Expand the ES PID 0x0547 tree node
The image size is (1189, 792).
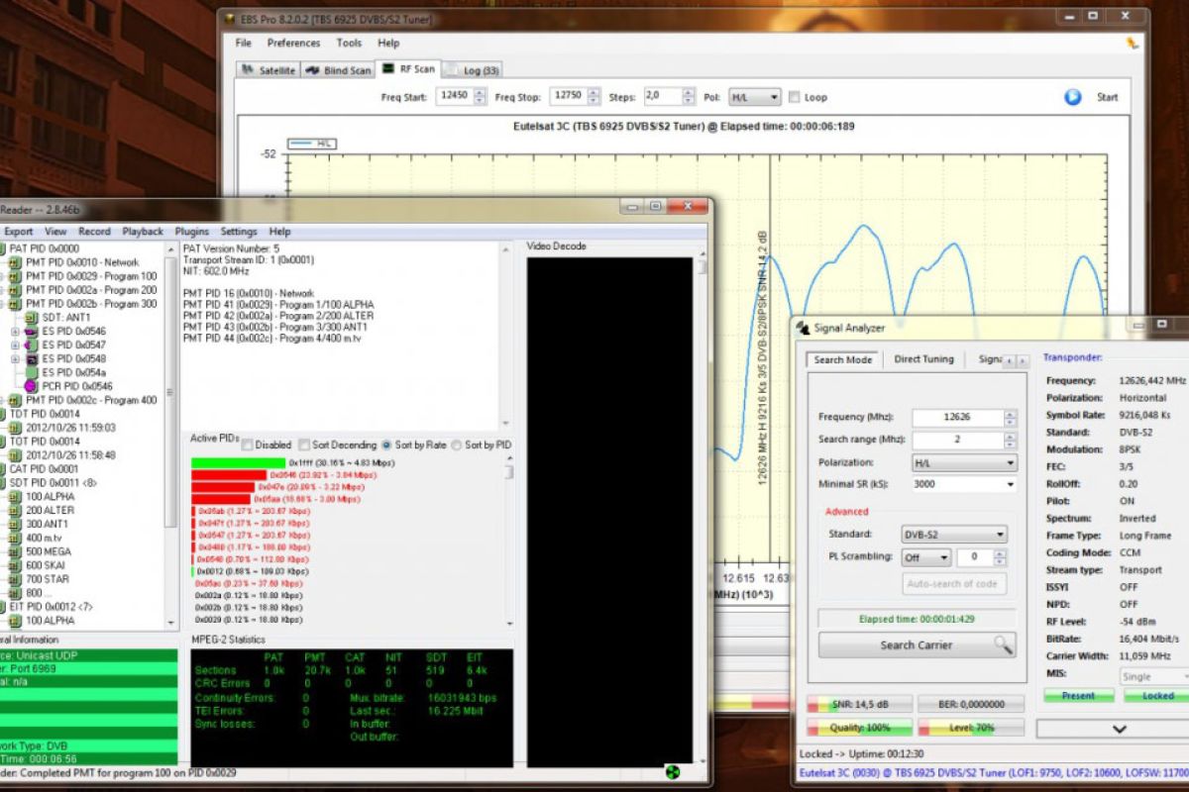(x=15, y=345)
